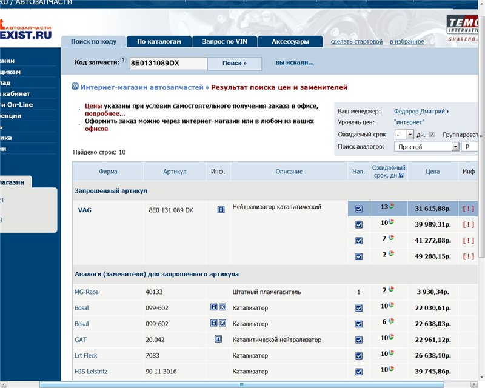The height and width of the screenshot is (388, 485).
Task: Click в избранное link
Action: pos(407,41)
